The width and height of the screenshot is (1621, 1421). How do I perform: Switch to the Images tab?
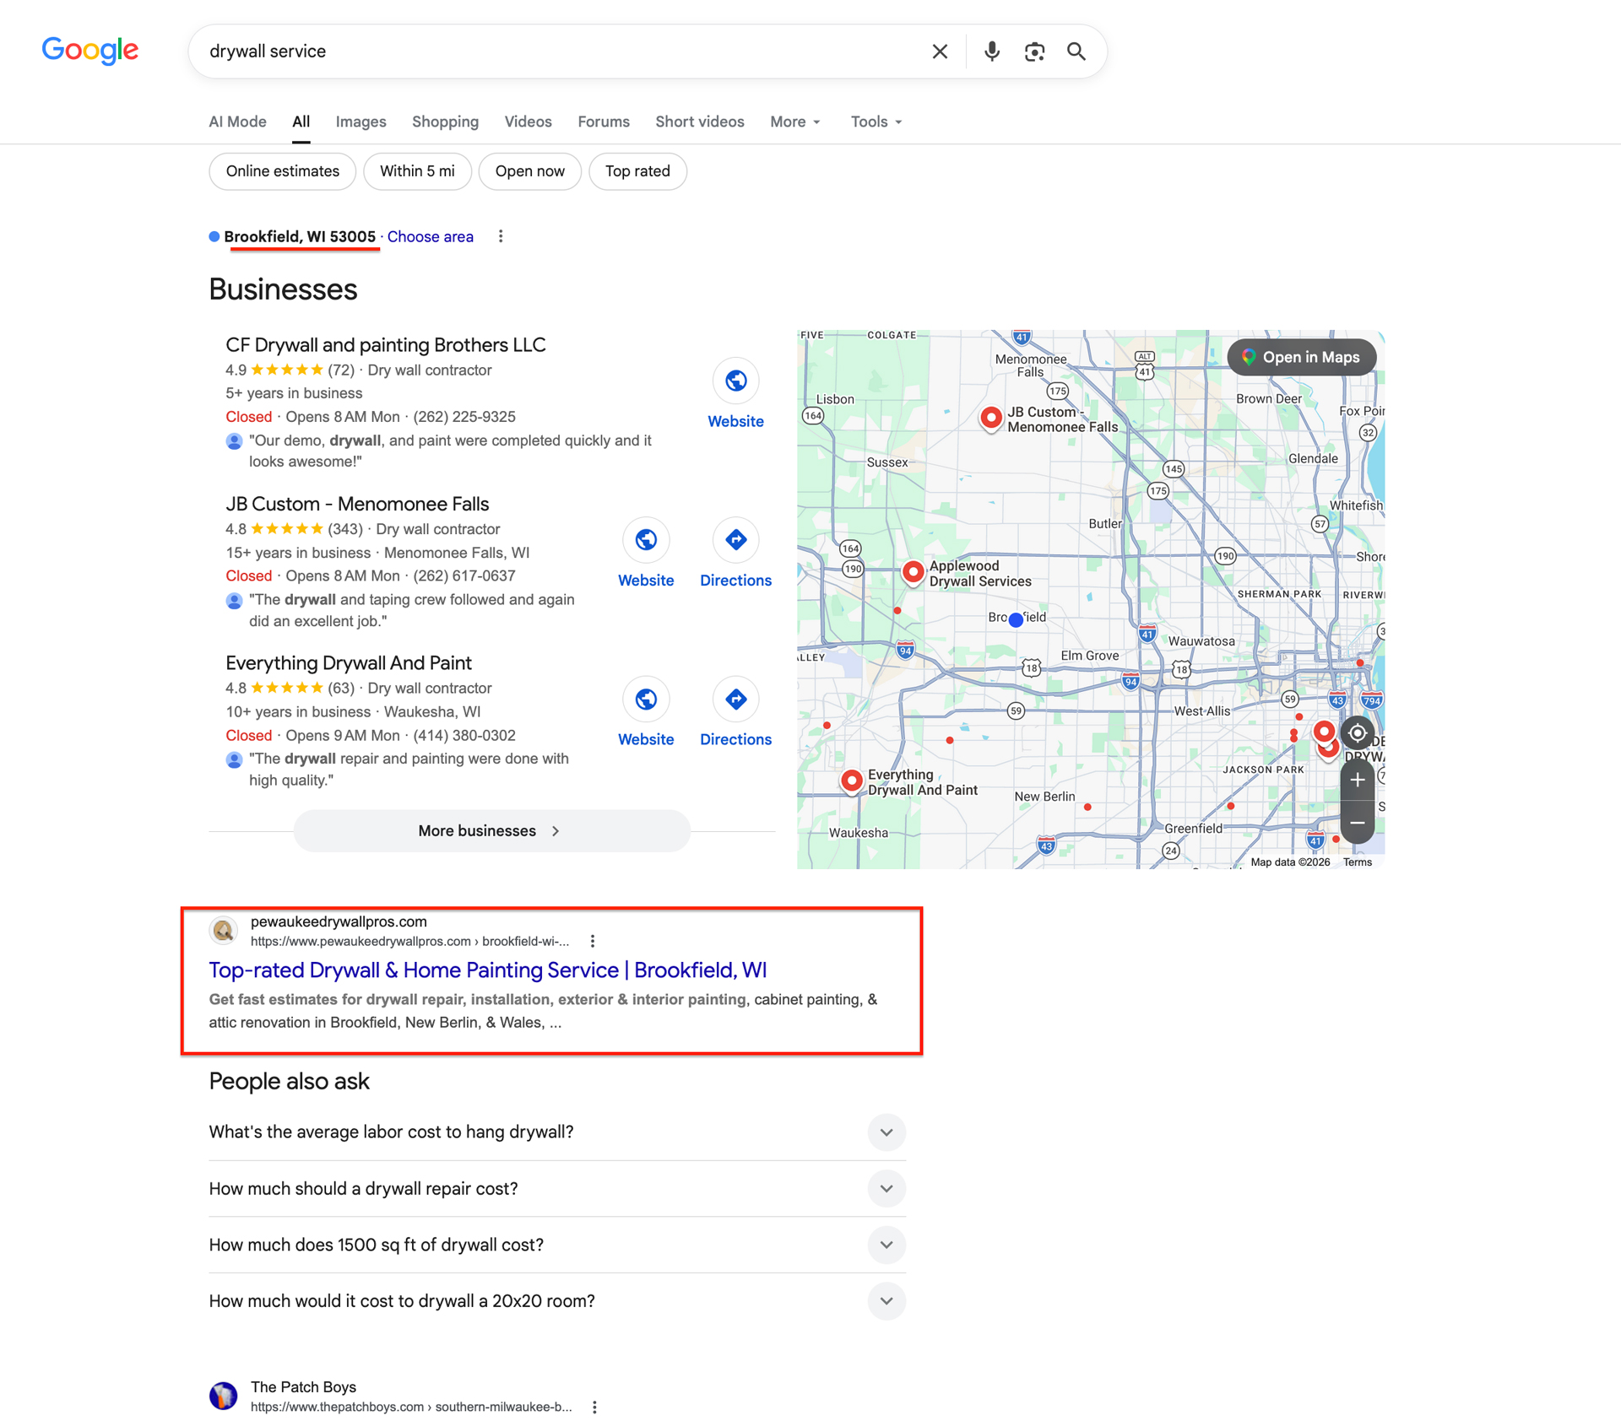pyautogui.click(x=361, y=122)
